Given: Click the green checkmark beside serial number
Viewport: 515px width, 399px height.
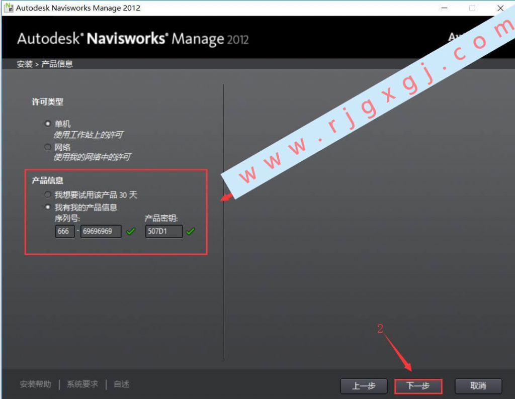Looking at the screenshot, I should point(130,231).
